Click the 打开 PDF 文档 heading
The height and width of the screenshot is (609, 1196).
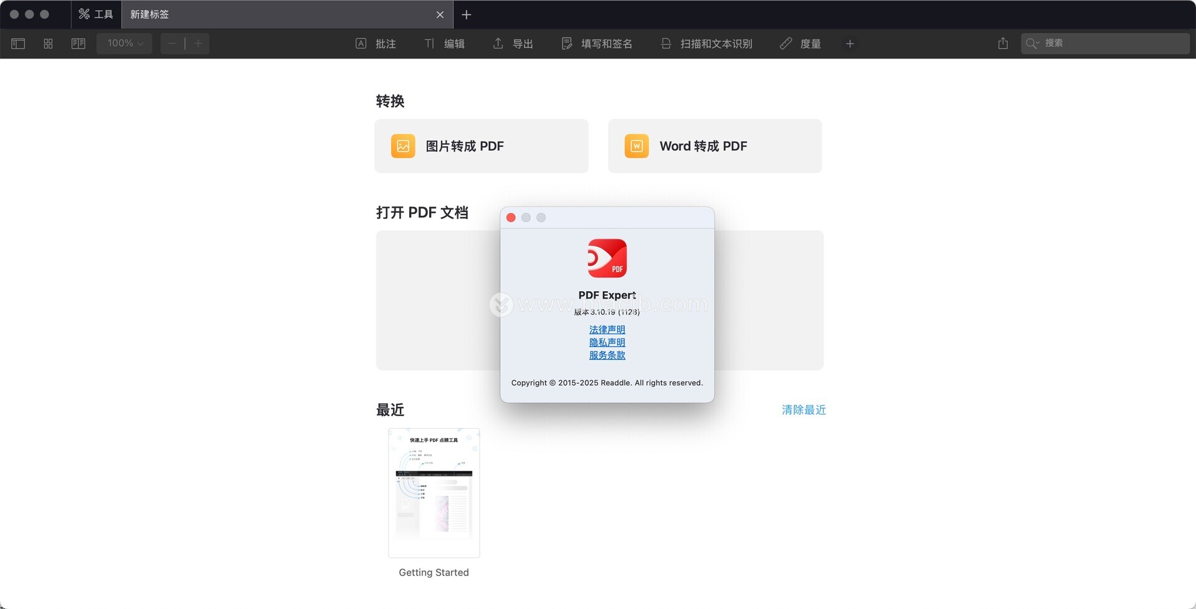pyautogui.click(x=422, y=213)
